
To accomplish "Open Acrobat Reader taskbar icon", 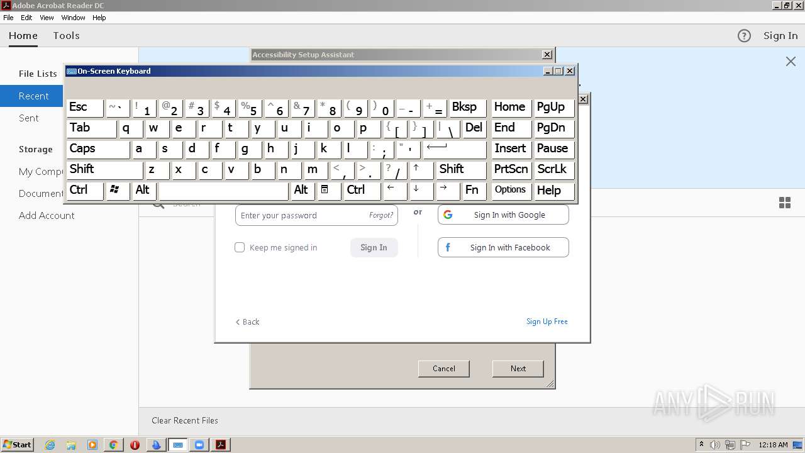I will [x=221, y=445].
